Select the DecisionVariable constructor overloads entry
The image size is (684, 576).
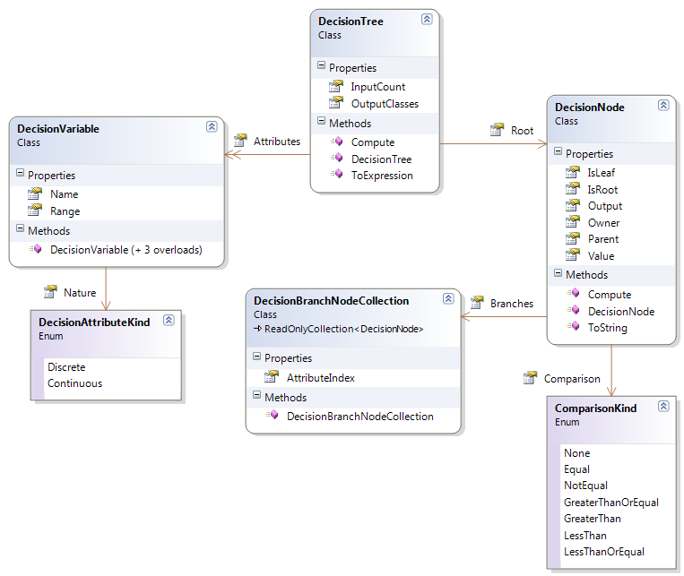(x=126, y=250)
